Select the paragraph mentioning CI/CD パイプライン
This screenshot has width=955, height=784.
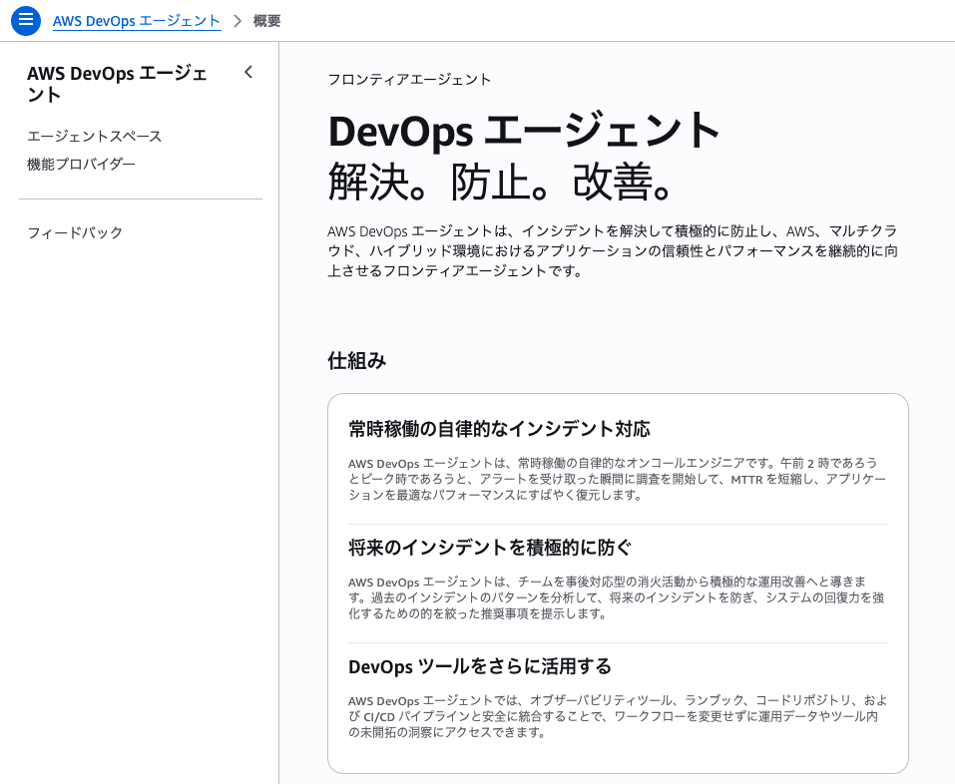click(x=618, y=716)
